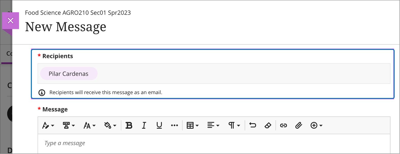This screenshot has width=400, height=154.
Task: Open the text style dropdown
Action: (48, 125)
